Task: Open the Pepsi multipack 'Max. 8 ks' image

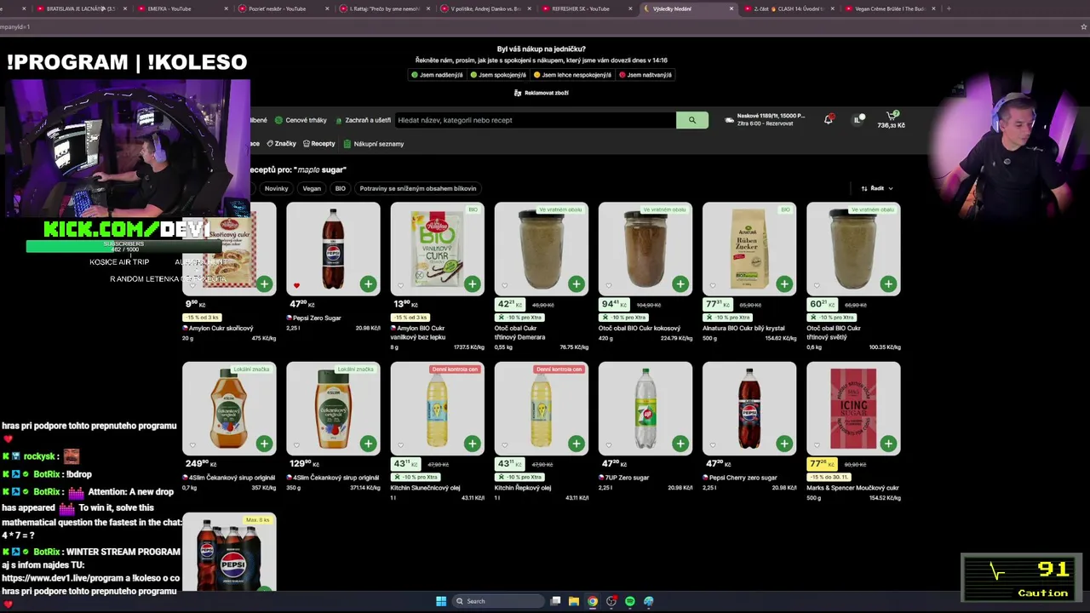Action: 229,553
